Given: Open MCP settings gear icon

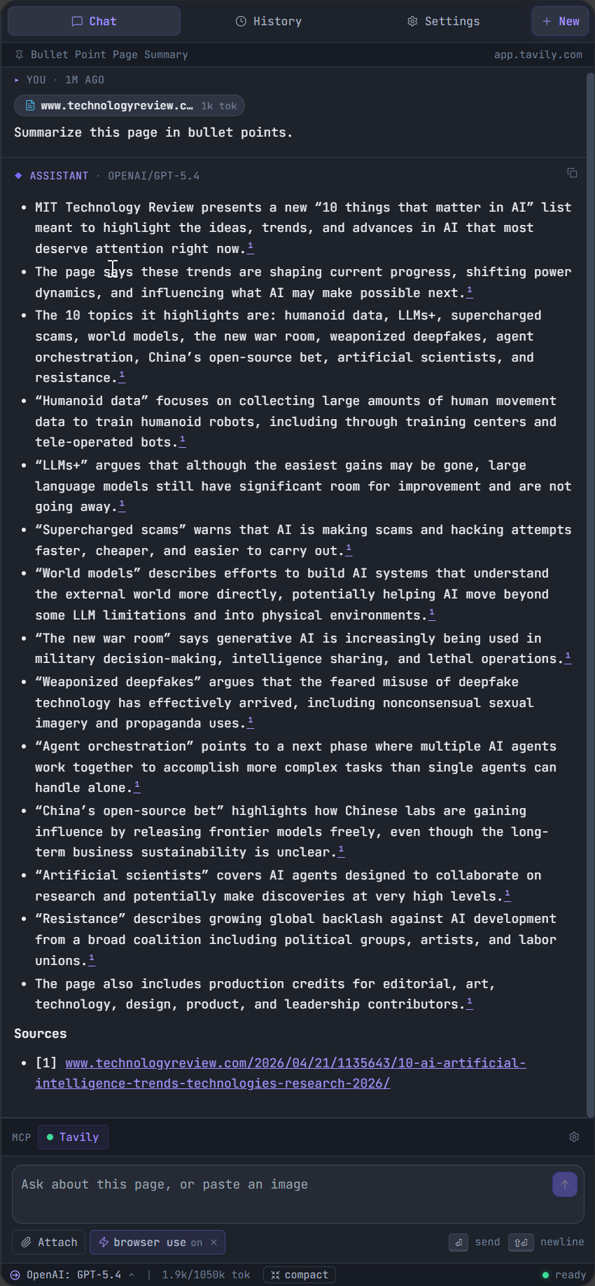Looking at the screenshot, I should (x=574, y=1137).
